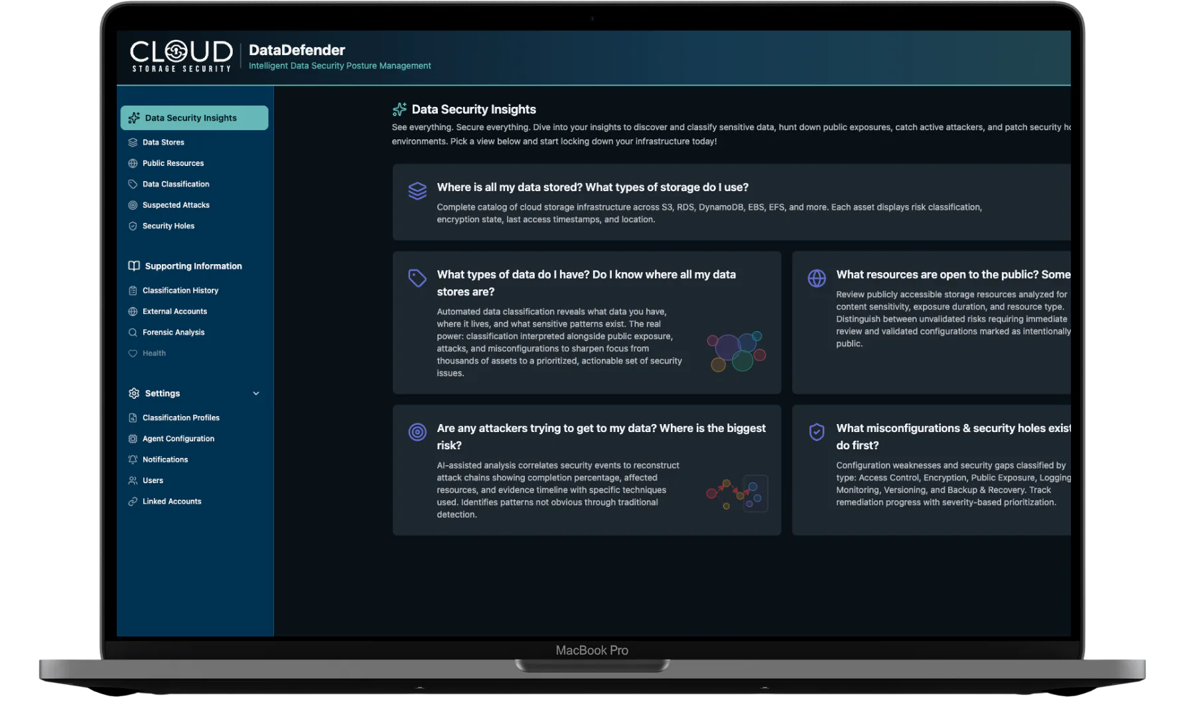Click the Data Classification tag icon in sidebar
1187x726 pixels.
click(133, 184)
